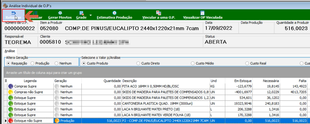Choose the Custo Médio radio button
Image resolution: width=310 pixels, height=124 pixels.
click(203, 63)
